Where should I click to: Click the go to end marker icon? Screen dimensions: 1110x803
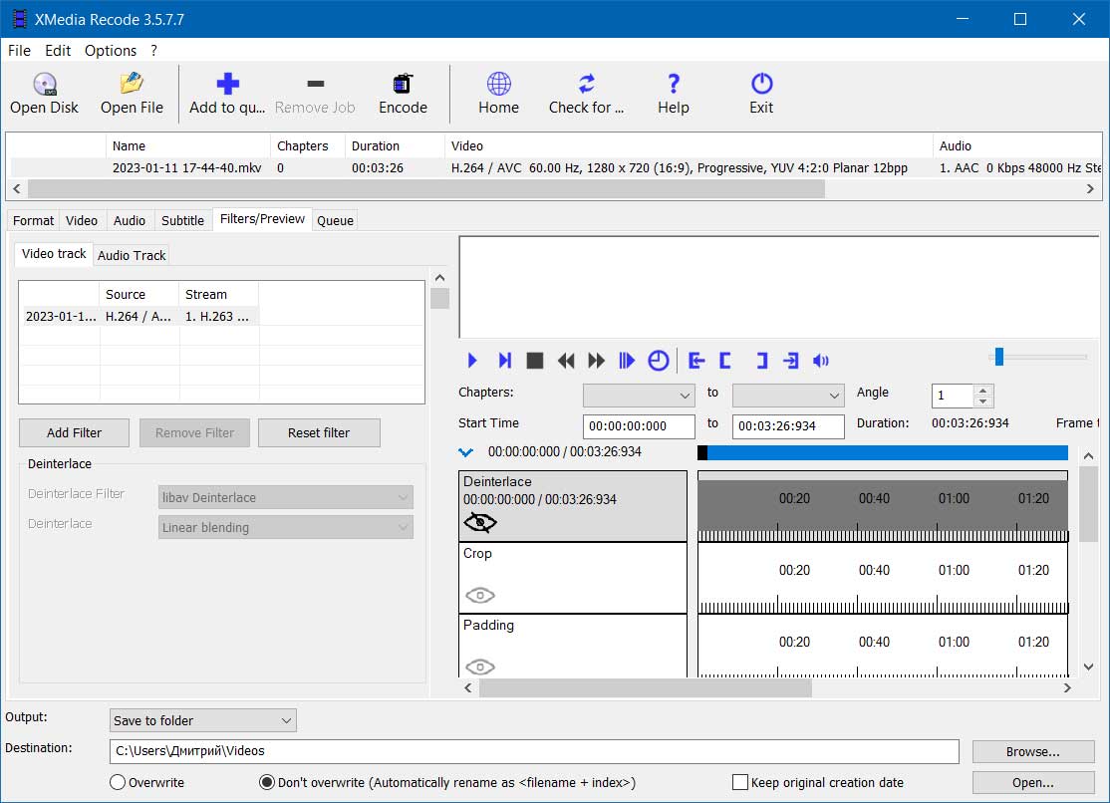click(x=791, y=361)
